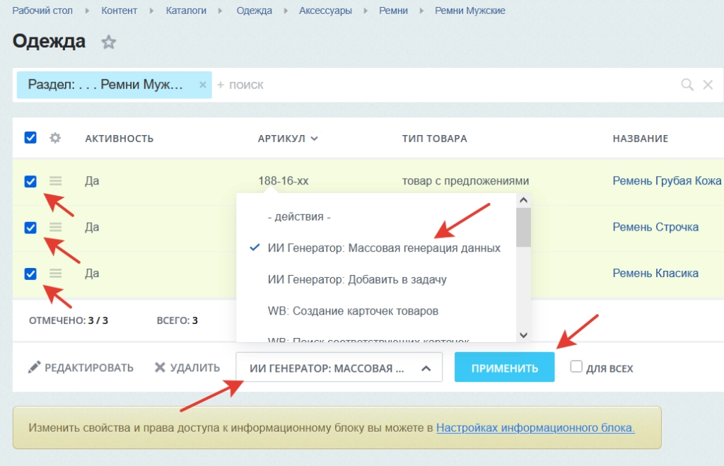The width and height of the screenshot is (724, 466).
Task: Click the Удалить action
Action: point(187,368)
